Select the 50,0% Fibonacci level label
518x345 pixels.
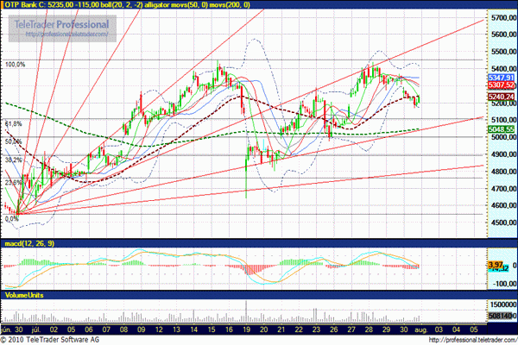pyautogui.click(x=13, y=141)
